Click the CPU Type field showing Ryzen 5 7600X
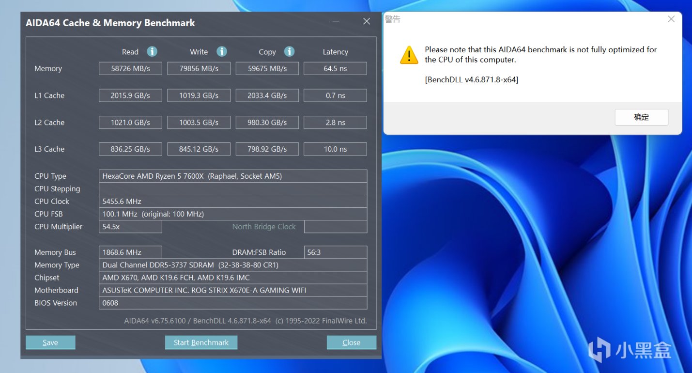This screenshot has height=373, width=692. coord(233,176)
